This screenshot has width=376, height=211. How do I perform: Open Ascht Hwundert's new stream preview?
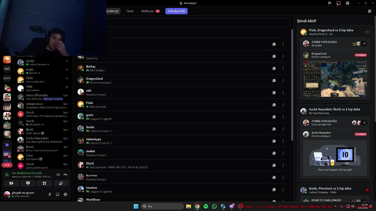click(x=335, y=158)
